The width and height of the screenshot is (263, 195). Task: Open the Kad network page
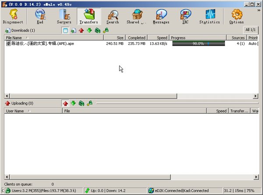point(40,16)
